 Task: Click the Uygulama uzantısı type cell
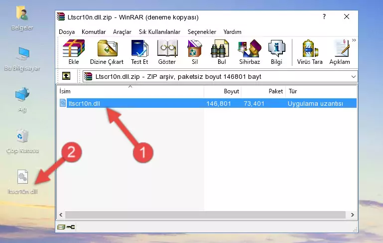click(x=315, y=103)
